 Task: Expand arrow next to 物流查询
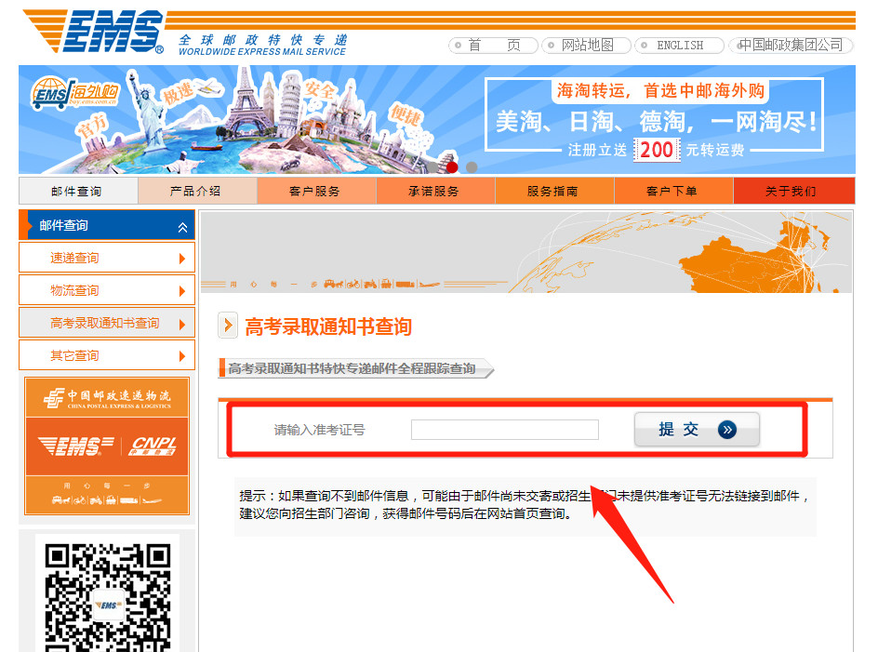tap(182, 291)
